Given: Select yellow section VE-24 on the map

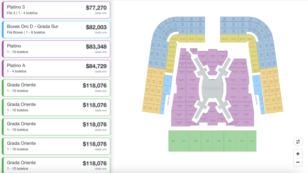Looking at the screenshot, I should pyautogui.click(x=201, y=39).
